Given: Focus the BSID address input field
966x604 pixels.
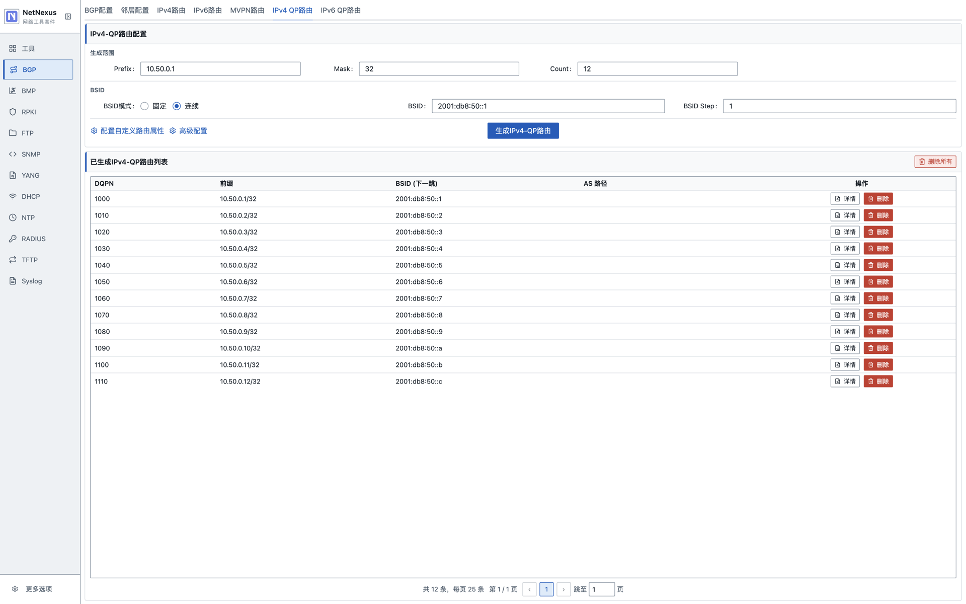Looking at the screenshot, I should (x=548, y=106).
